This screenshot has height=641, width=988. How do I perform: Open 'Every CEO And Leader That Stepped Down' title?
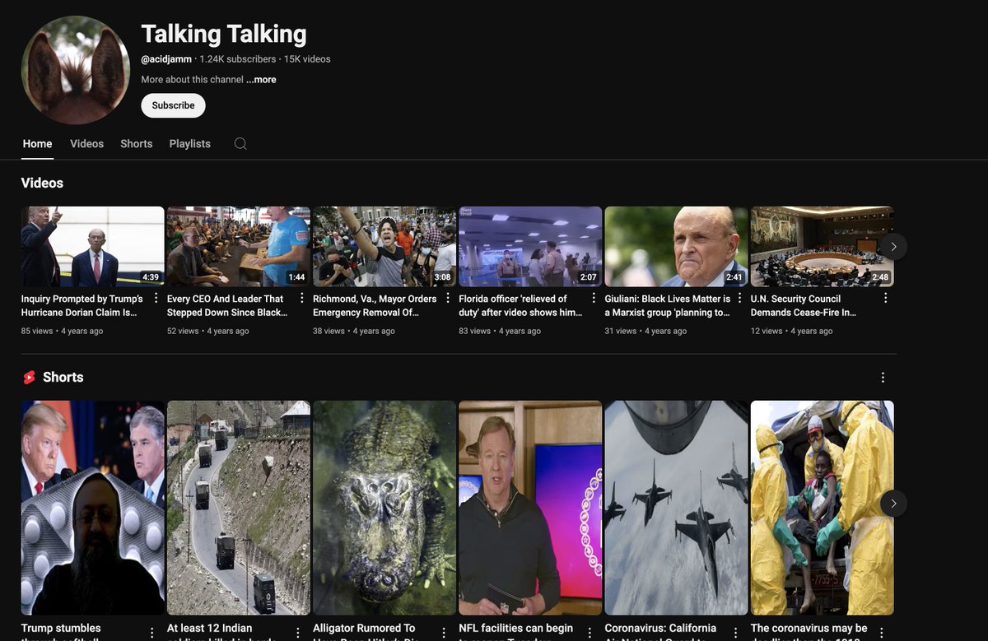(x=227, y=305)
